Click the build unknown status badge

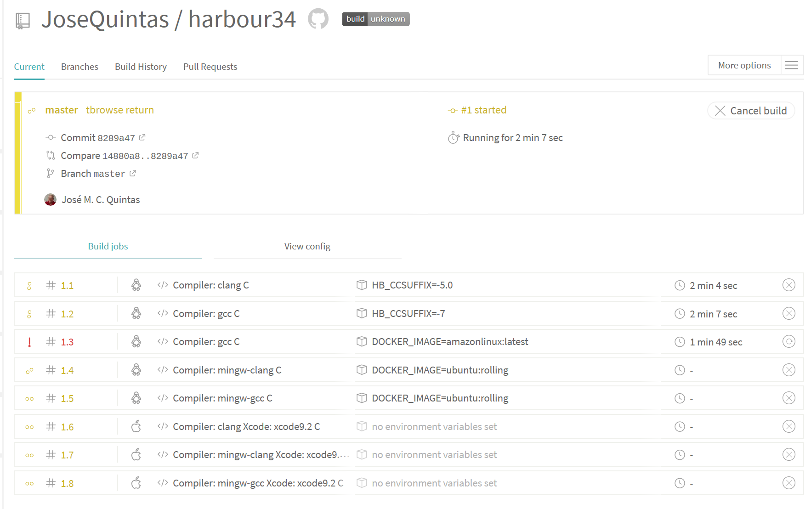tap(376, 19)
